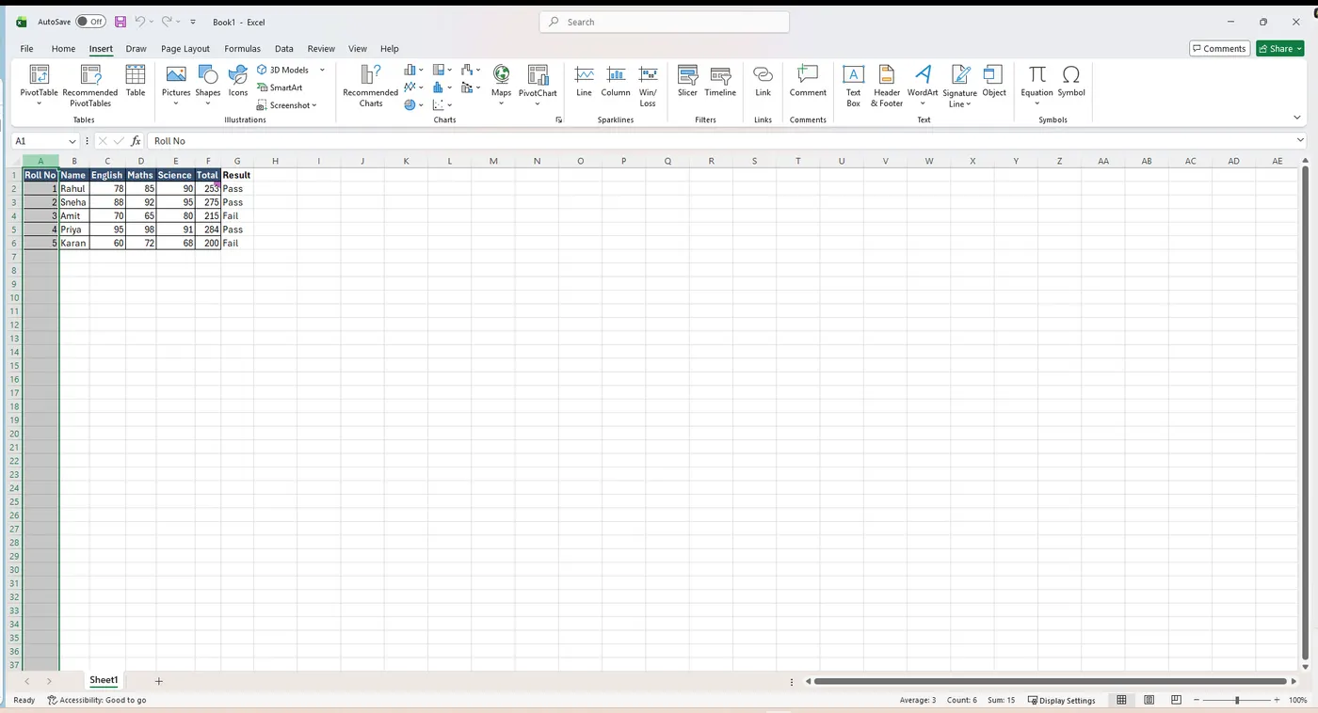1318x713 pixels.
Task: Switch to the Draw tab
Action: coord(137,49)
